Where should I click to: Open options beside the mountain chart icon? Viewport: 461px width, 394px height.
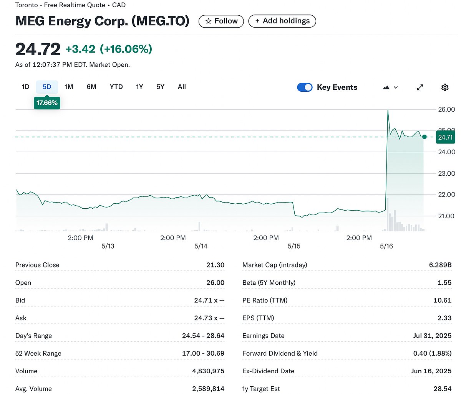(395, 87)
